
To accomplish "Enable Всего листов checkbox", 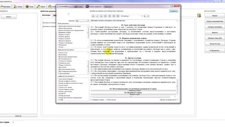I will [x=106, y=99].
